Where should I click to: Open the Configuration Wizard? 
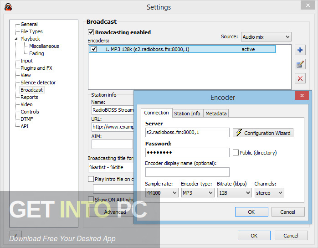click(x=263, y=133)
